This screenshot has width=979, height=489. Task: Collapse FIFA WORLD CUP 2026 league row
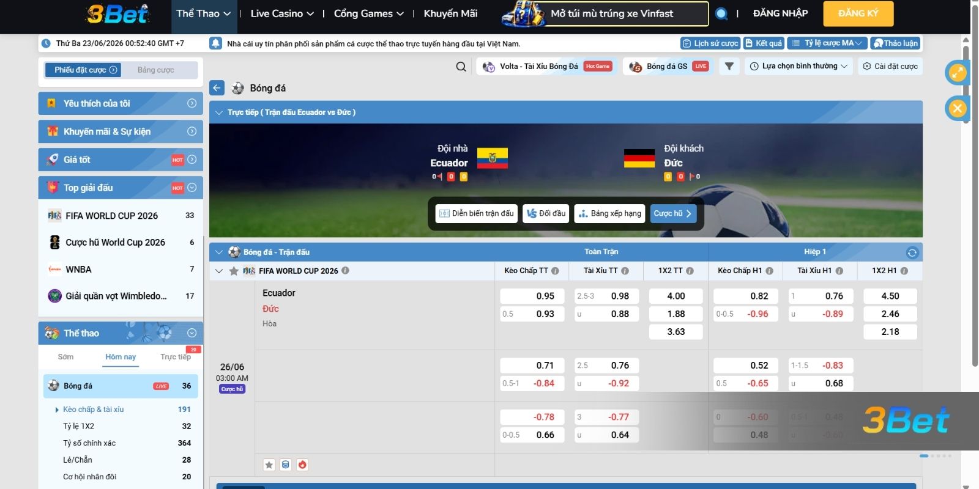coord(219,271)
